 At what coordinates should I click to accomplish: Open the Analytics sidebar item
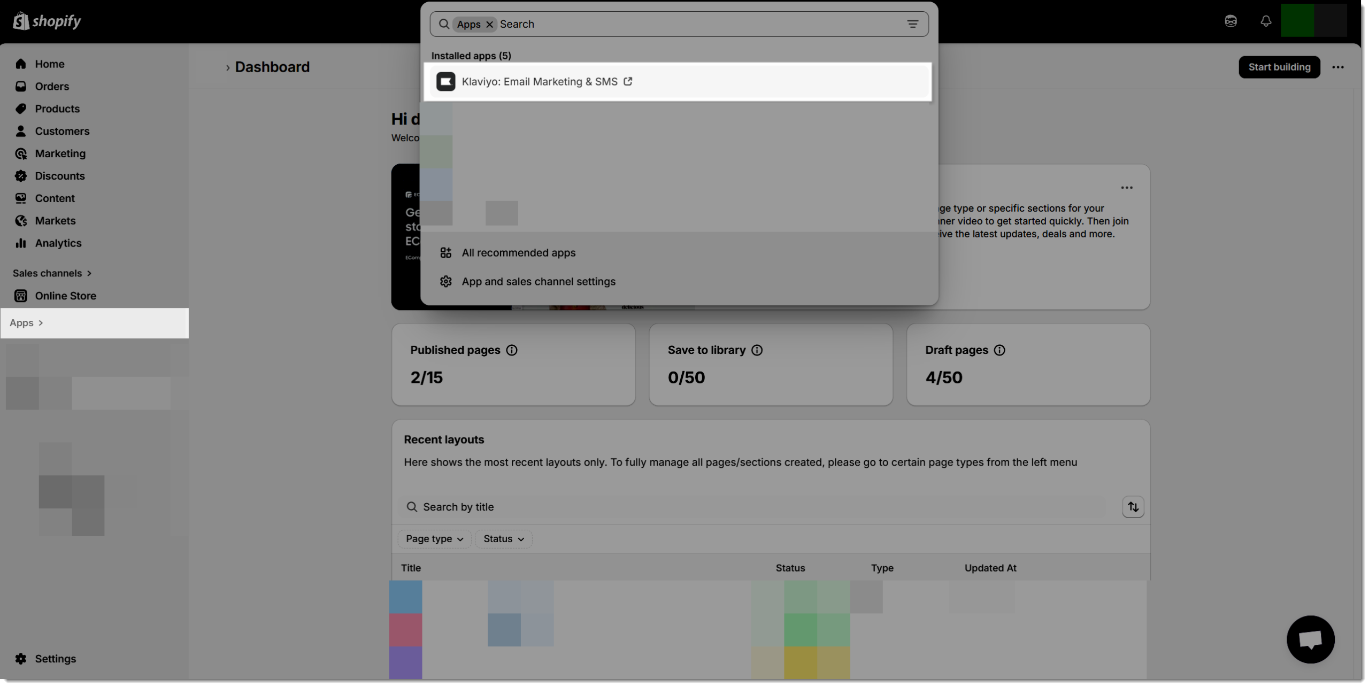58,243
